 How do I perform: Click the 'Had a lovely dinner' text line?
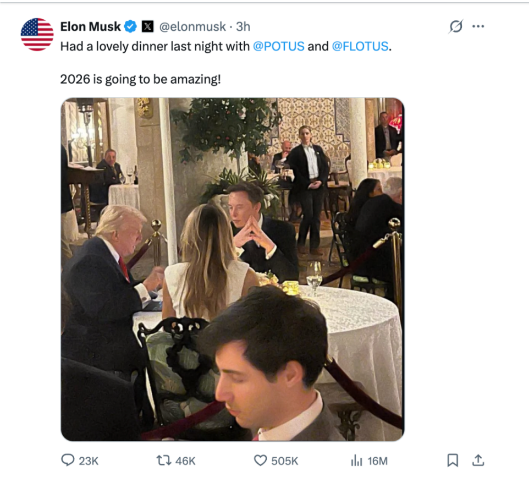(x=154, y=46)
